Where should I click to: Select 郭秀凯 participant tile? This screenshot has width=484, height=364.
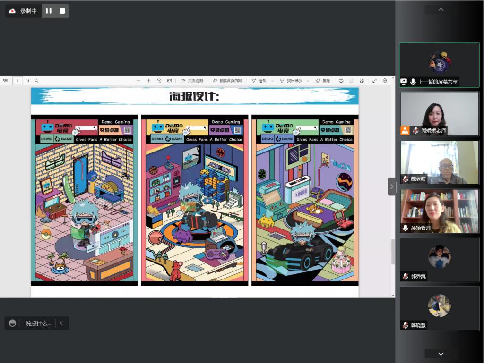pos(439,260)
